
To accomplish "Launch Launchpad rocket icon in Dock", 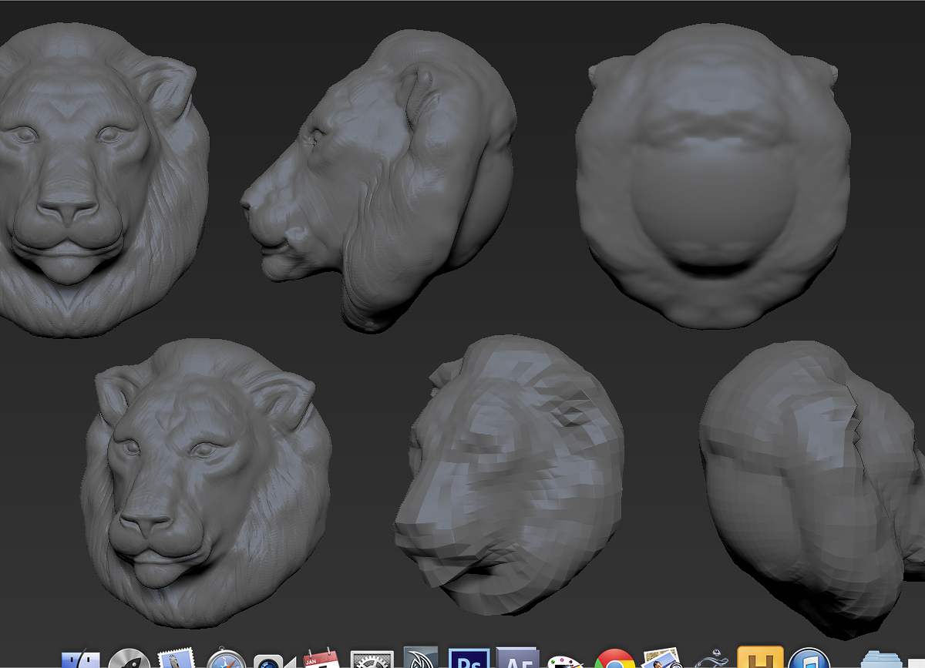I will pyautogui.click(x=129, y=659).
